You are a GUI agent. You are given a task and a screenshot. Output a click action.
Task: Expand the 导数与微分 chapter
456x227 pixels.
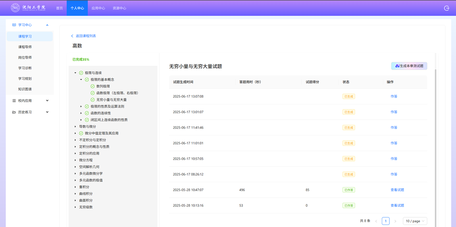76,126
